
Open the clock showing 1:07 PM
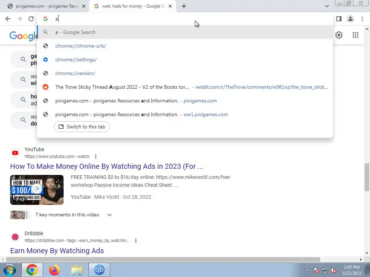pyautogui.click(x=352, y=270)
